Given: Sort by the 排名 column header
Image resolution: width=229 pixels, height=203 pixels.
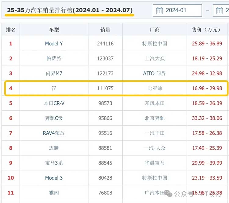Looking at the screenshot, I should 11,30.
